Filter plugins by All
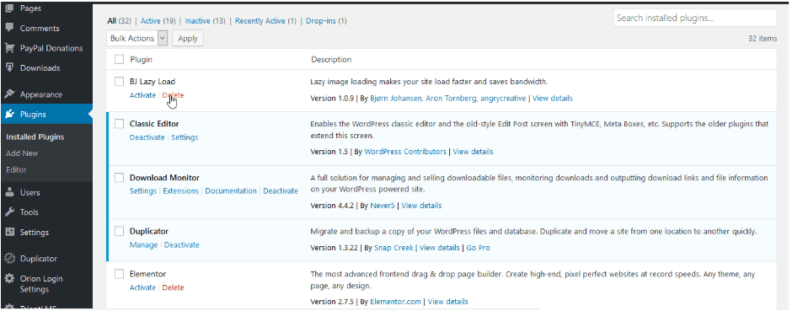Screen dimensions: 792x311 click(111, 21)
